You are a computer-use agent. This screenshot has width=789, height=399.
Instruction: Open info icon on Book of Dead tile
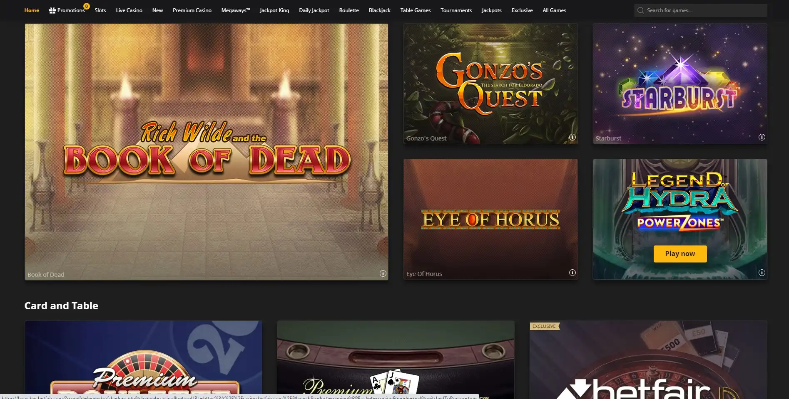click(x=382, y=273)
